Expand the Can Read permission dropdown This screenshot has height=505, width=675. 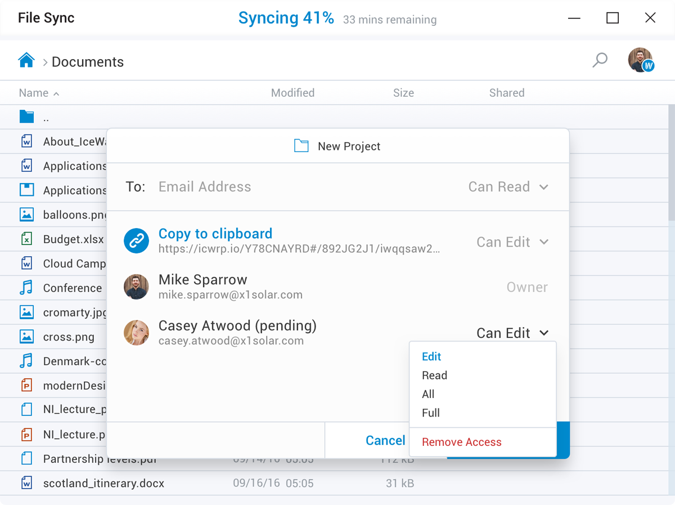click(508, 187)
